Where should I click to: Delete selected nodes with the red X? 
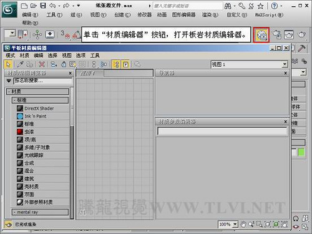click(x=42, y=64)
